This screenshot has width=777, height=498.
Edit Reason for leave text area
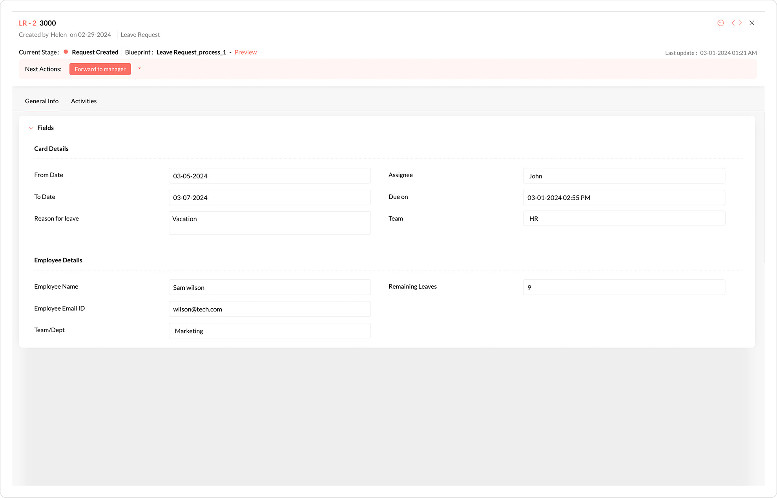point(270,223)
